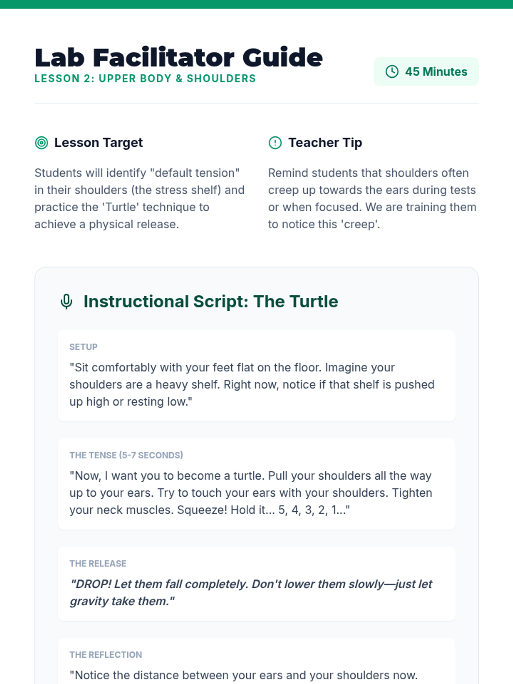Click THE RELEASE section label
513x684 pixels.
click(98, 563)
